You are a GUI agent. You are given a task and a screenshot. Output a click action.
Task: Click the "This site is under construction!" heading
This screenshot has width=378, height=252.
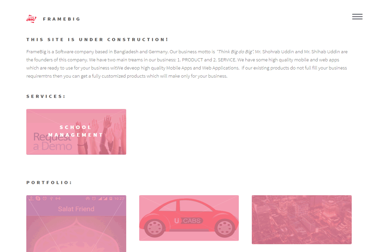[97, 40]
